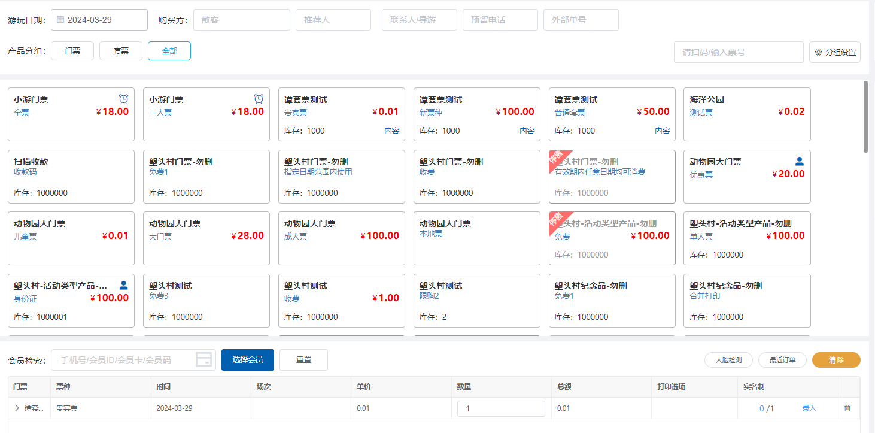This screenshot has width=875, height=433.
Task: Expand the 谭套票 order row
Action: 17,408
